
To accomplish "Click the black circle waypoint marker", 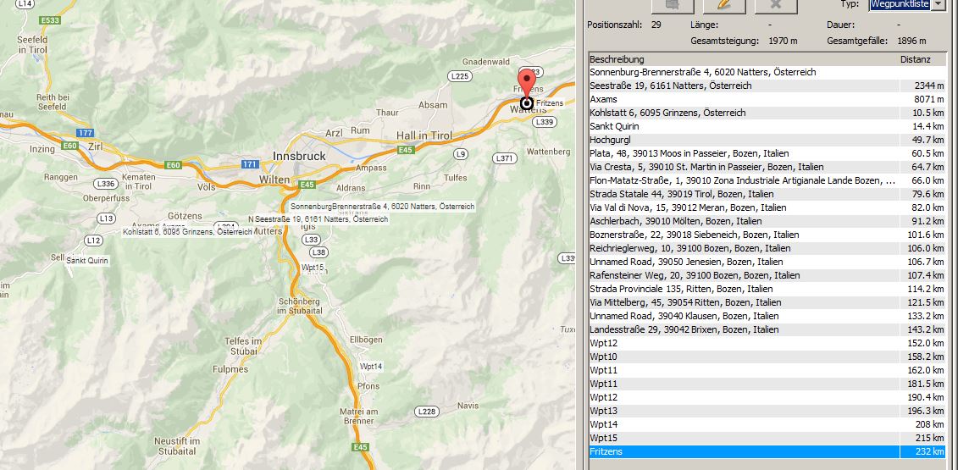I will [x=526, y=103].
